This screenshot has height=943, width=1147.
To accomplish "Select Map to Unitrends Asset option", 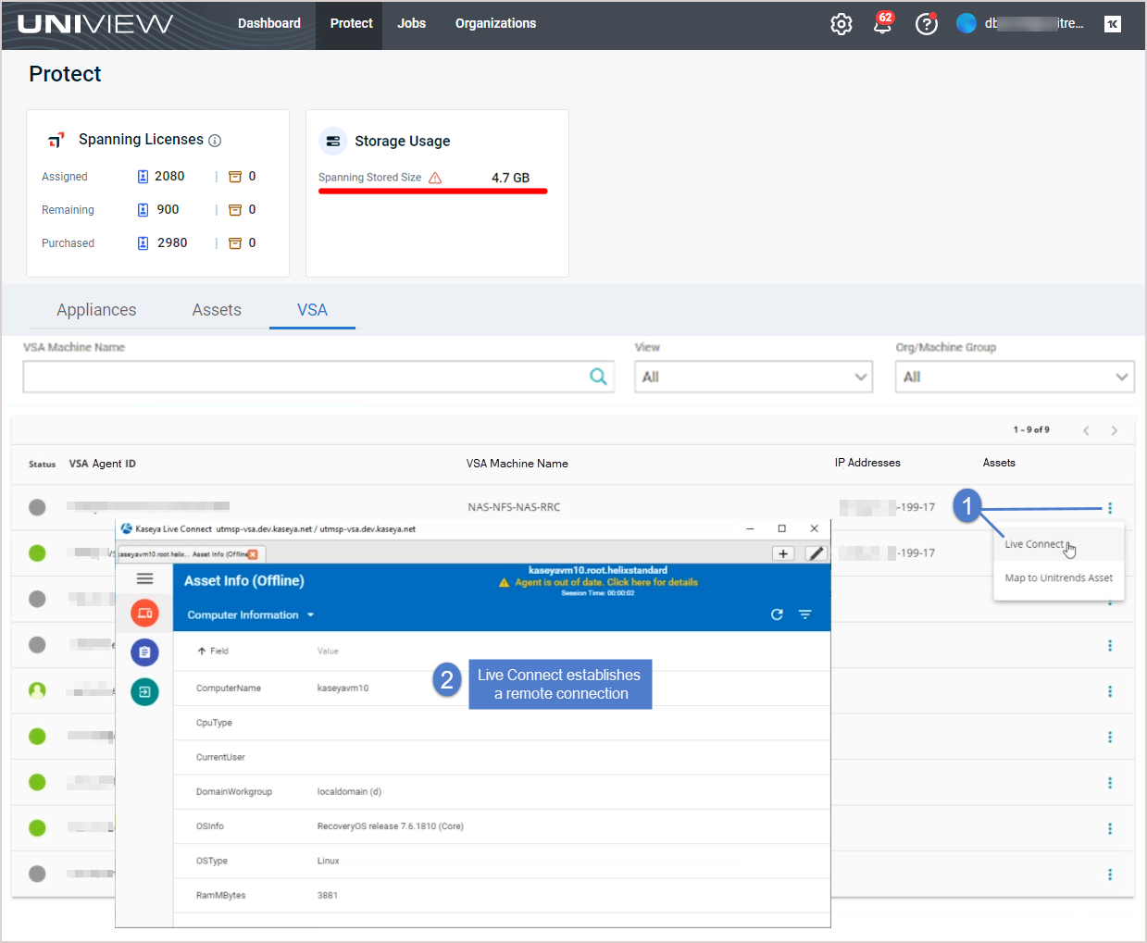I will 1058,578.
